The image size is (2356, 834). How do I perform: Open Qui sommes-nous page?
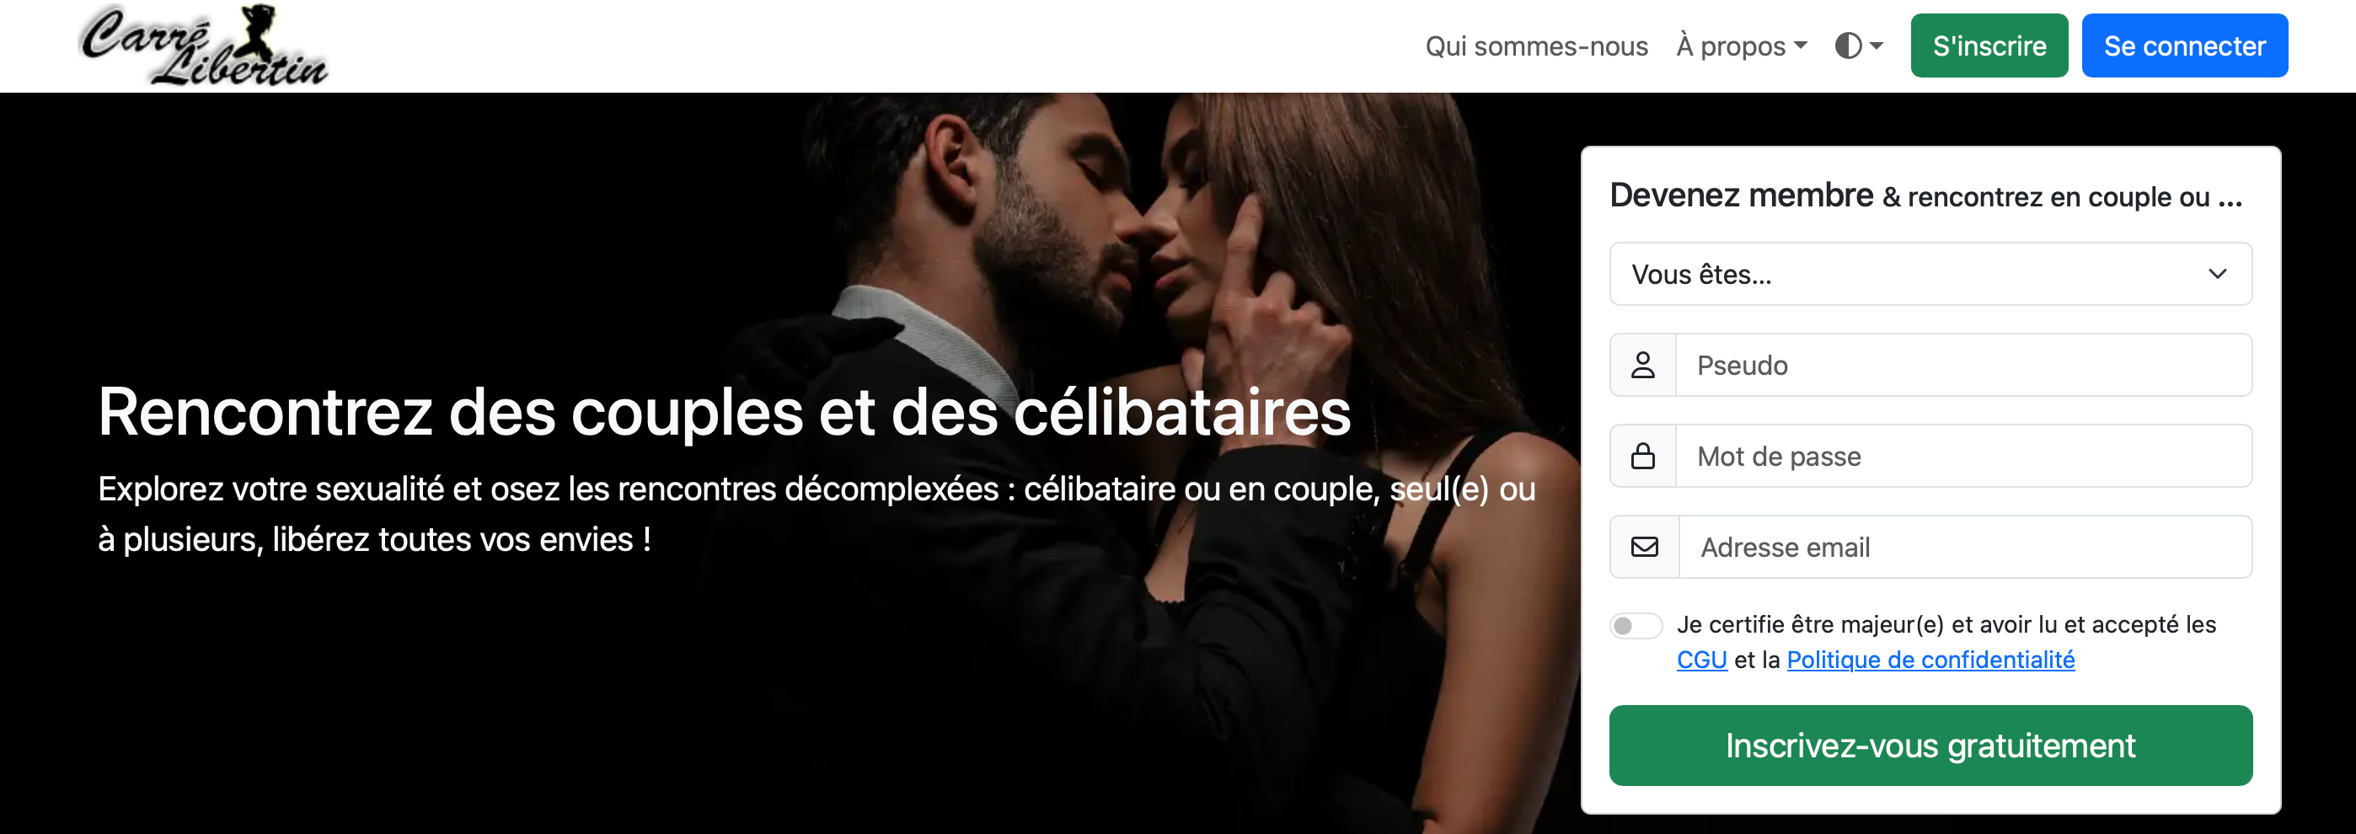pyautogui.click(x=1535, y=45)
